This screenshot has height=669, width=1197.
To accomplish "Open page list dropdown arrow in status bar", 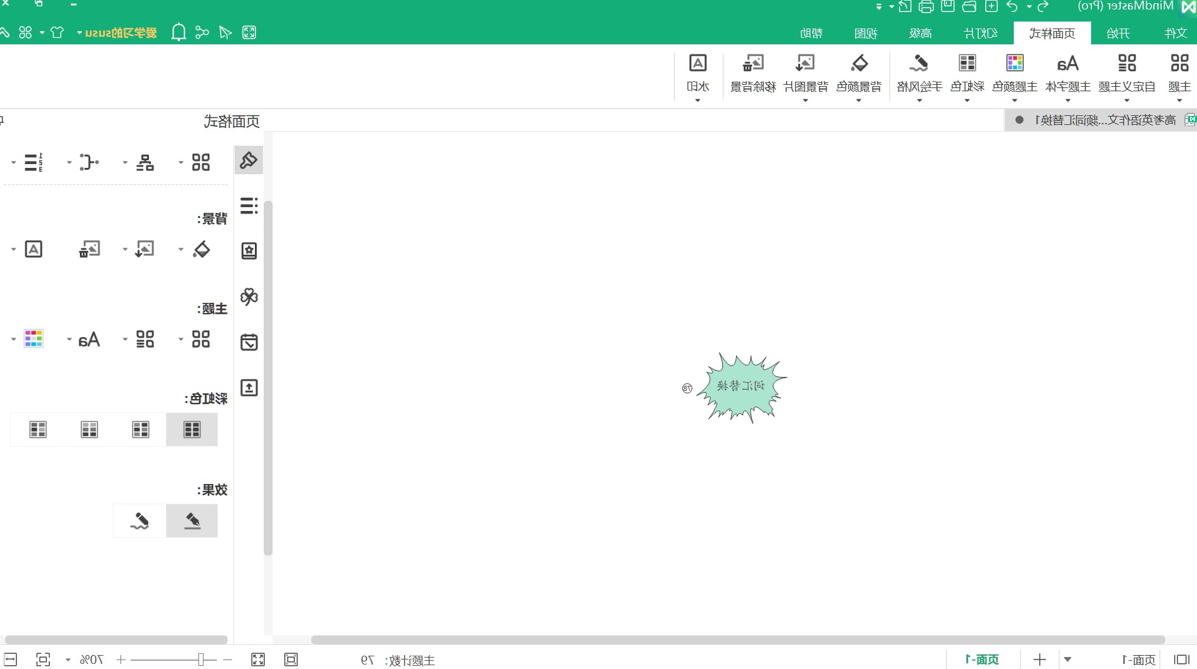I will [1068, 659].
